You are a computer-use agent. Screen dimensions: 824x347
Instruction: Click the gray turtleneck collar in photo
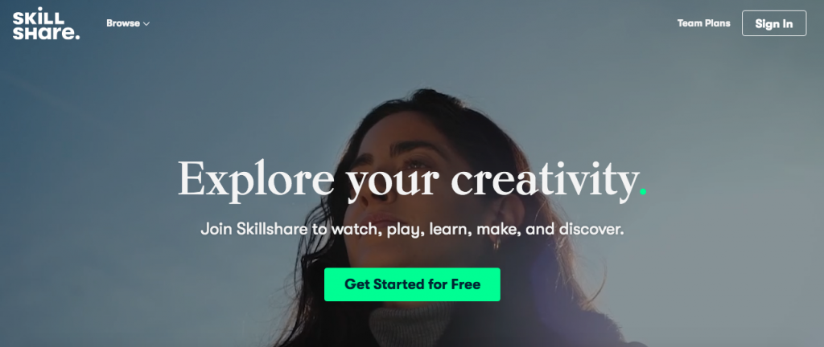point(410,325)
